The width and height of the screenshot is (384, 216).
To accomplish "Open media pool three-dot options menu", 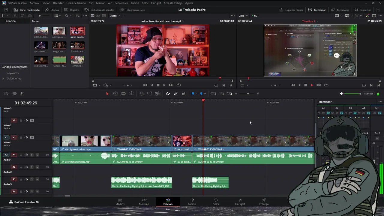I will coord(85,16).
